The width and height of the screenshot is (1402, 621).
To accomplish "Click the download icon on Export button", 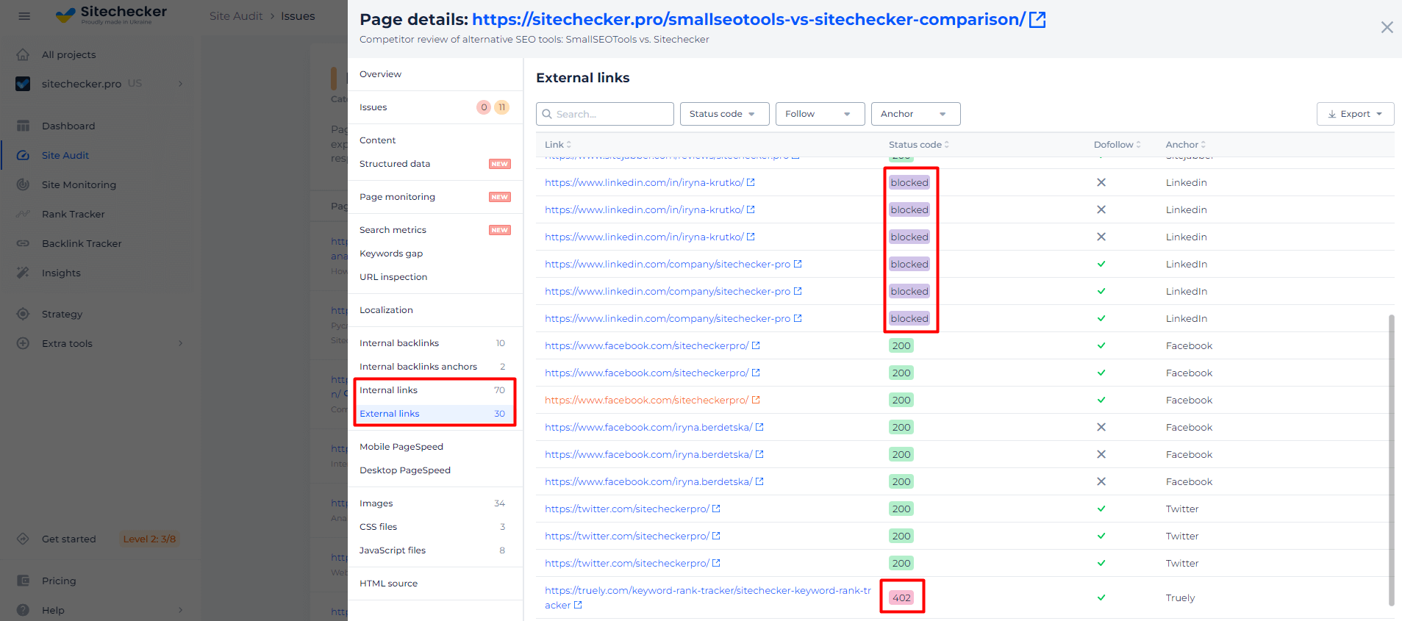I will click(x=1331, y=114).
